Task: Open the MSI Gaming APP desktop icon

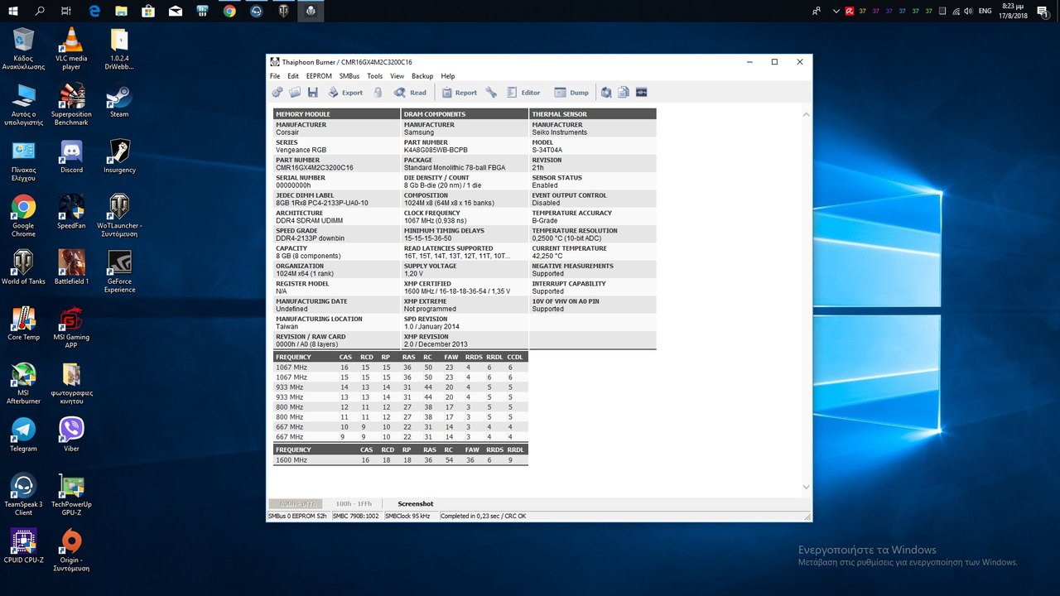Action: pos(71,329)
